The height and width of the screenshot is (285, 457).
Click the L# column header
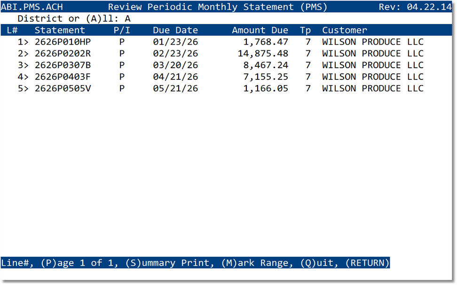[x=12, y=30]
